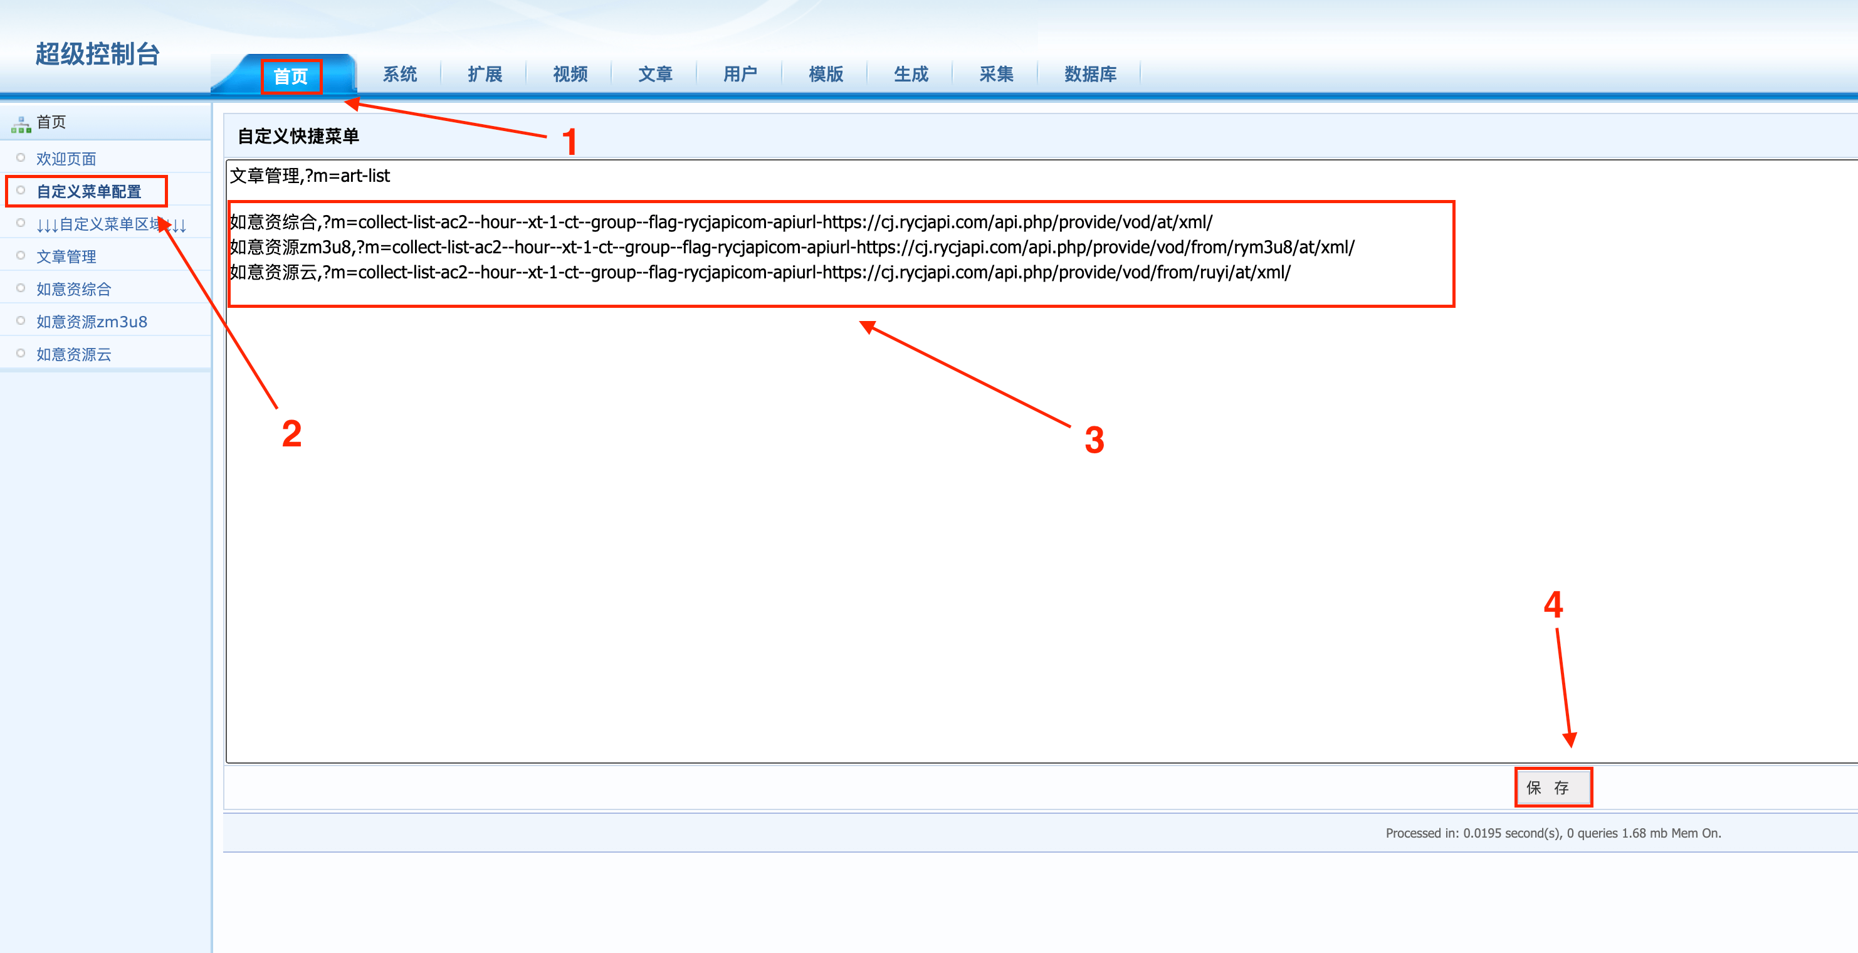Click the 自定义快捷菜单 heading

[298, 136]
